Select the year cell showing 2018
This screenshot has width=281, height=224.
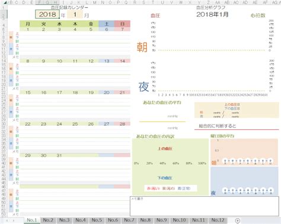(x=47, y=14)
